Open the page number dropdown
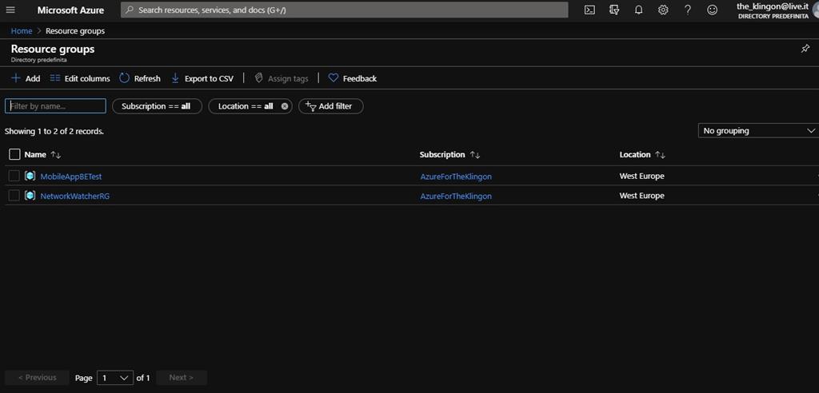819x393 pixels. pos(115,377)
